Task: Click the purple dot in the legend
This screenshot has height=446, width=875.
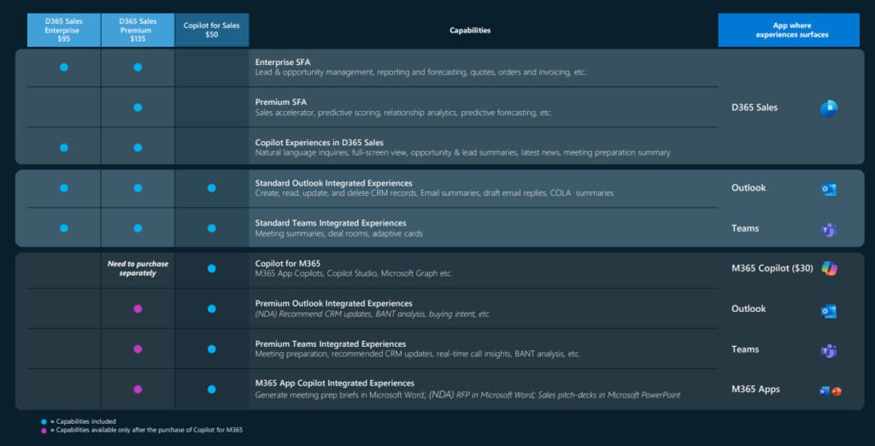Action: tap(44, 430)
